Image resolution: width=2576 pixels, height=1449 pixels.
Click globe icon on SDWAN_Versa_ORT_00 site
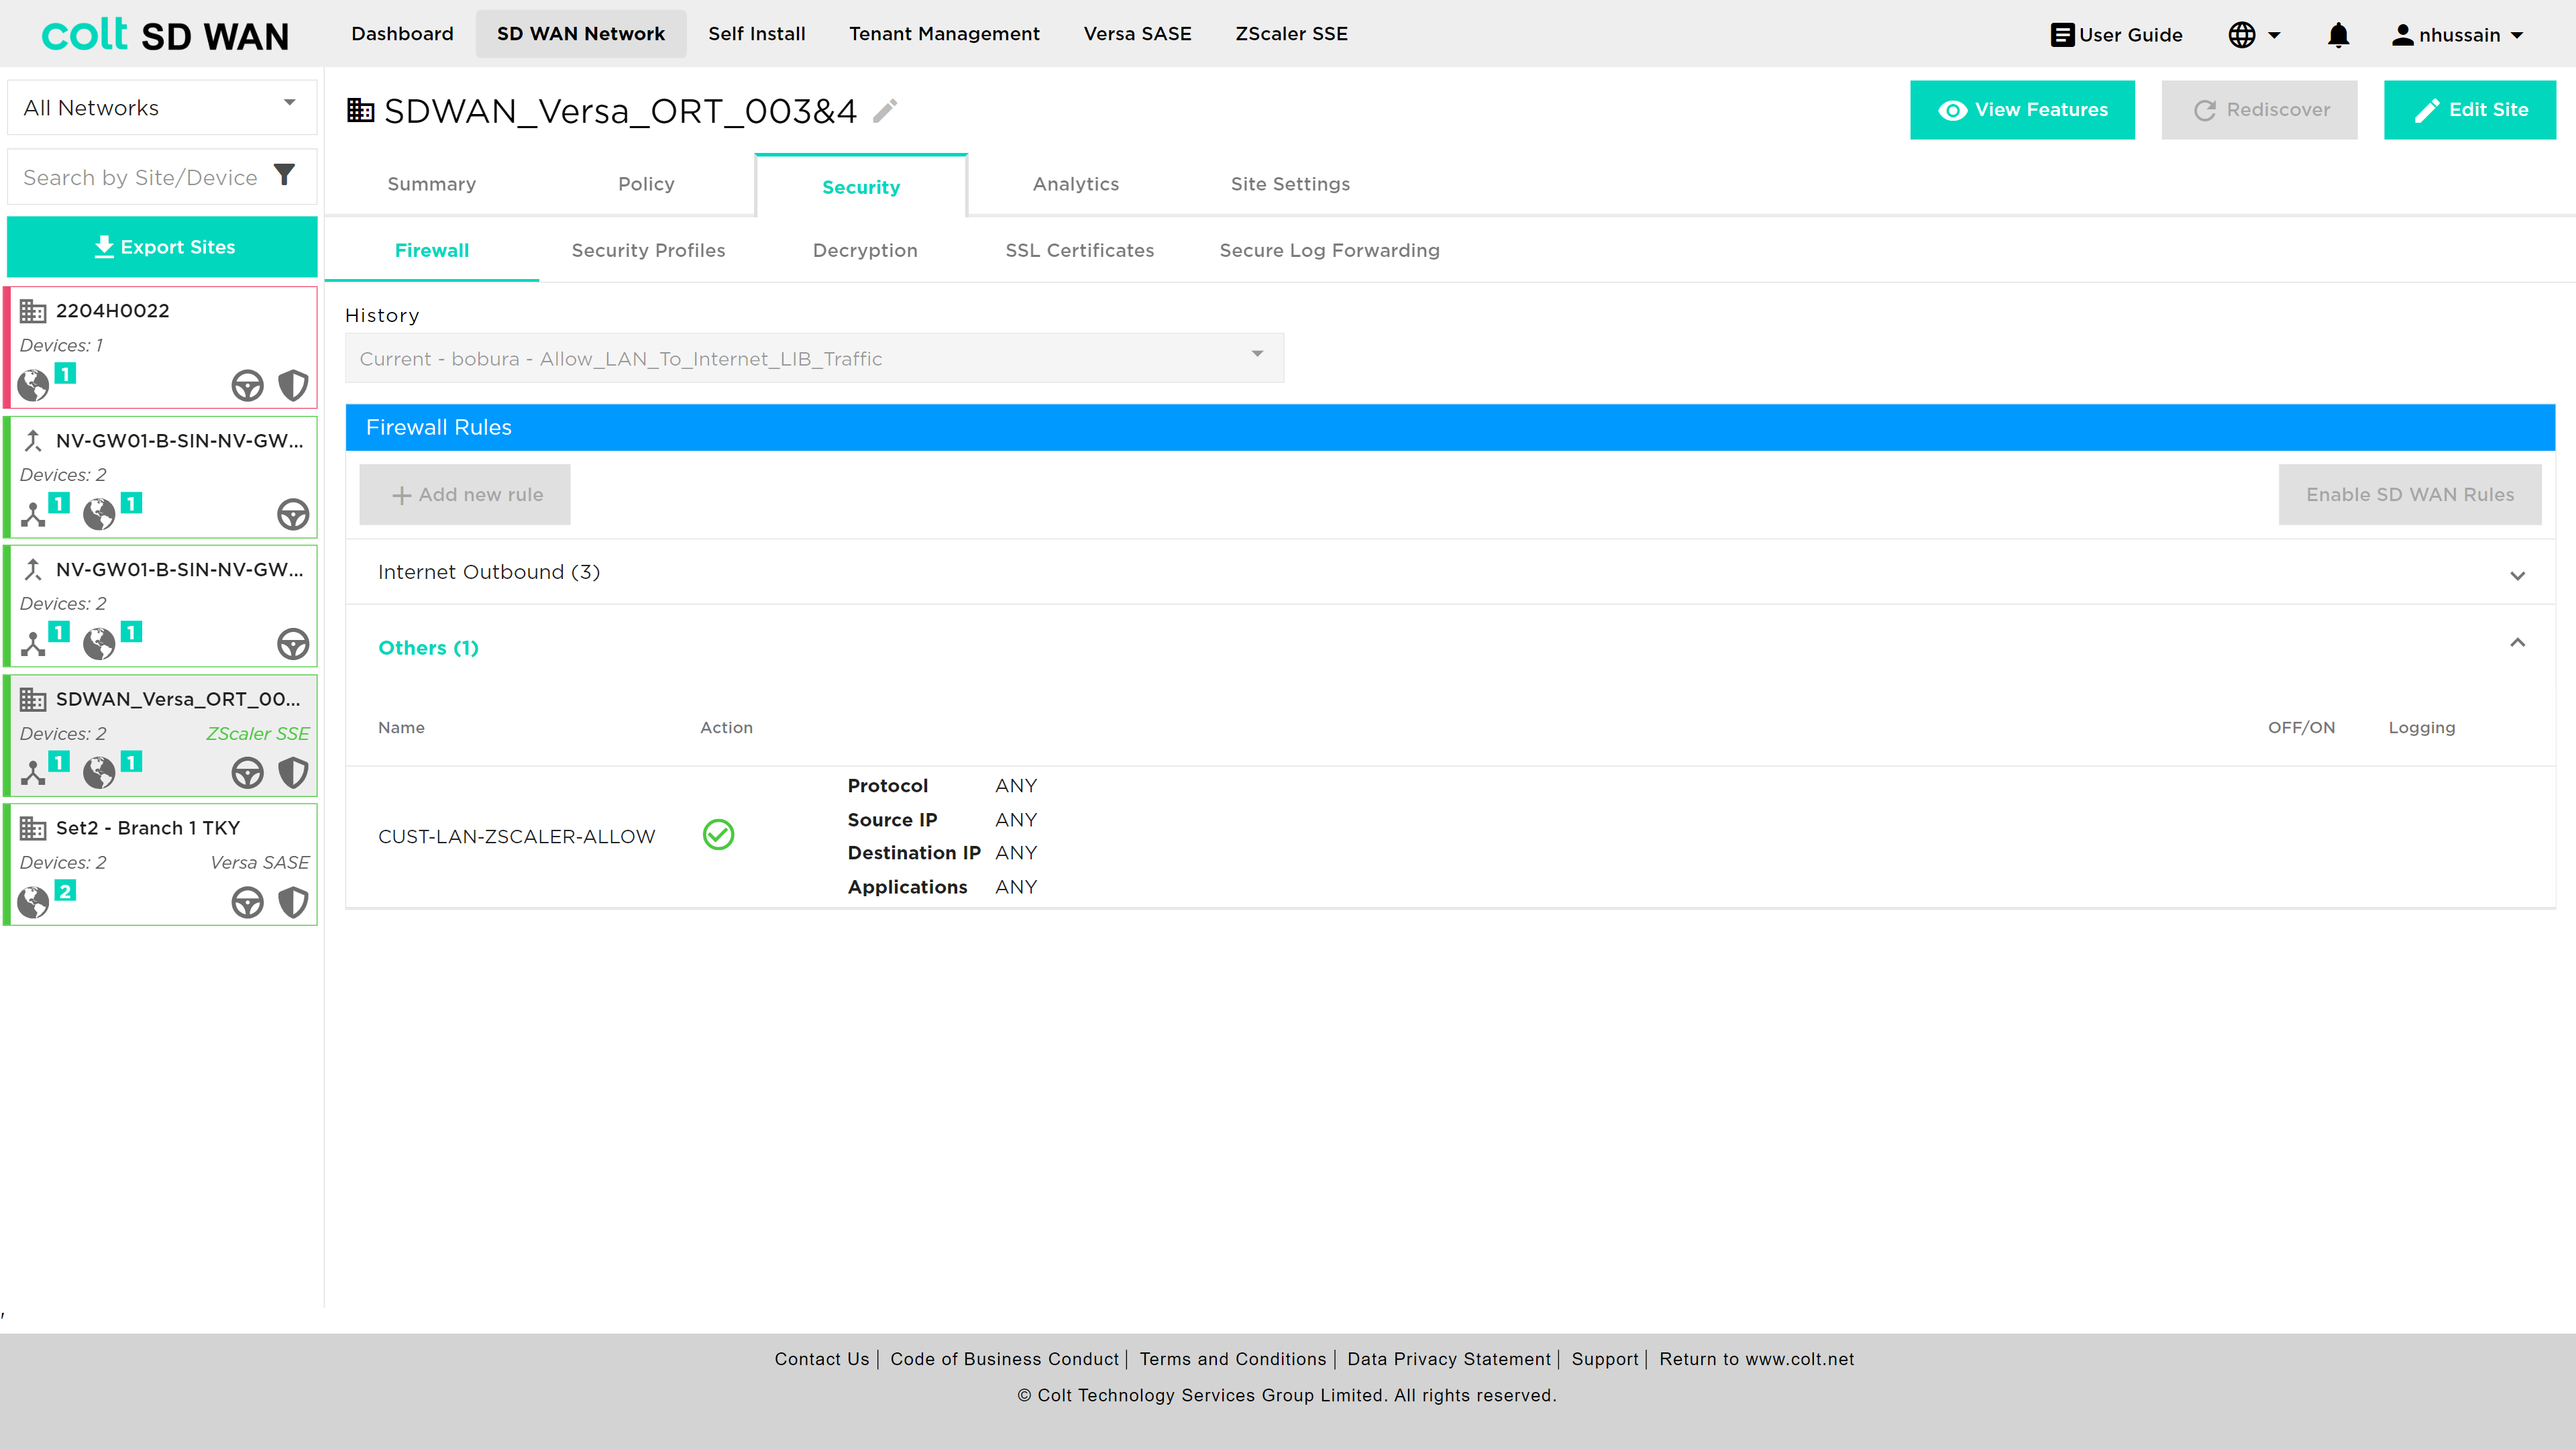[x=99, y=773]
